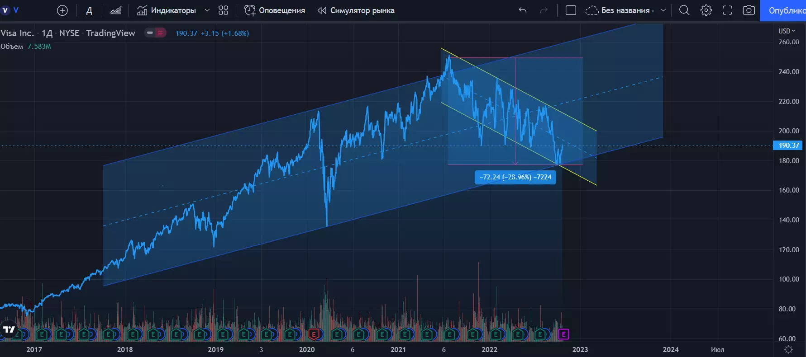Click the 7.583M volume value
The width and height of the screenshot is (806, 357).
click(39, 47)
